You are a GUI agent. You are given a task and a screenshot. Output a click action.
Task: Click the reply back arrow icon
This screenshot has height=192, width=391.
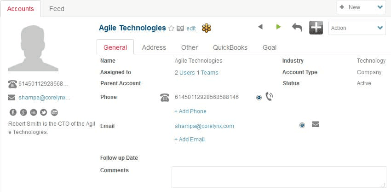[x=297, y=28]
